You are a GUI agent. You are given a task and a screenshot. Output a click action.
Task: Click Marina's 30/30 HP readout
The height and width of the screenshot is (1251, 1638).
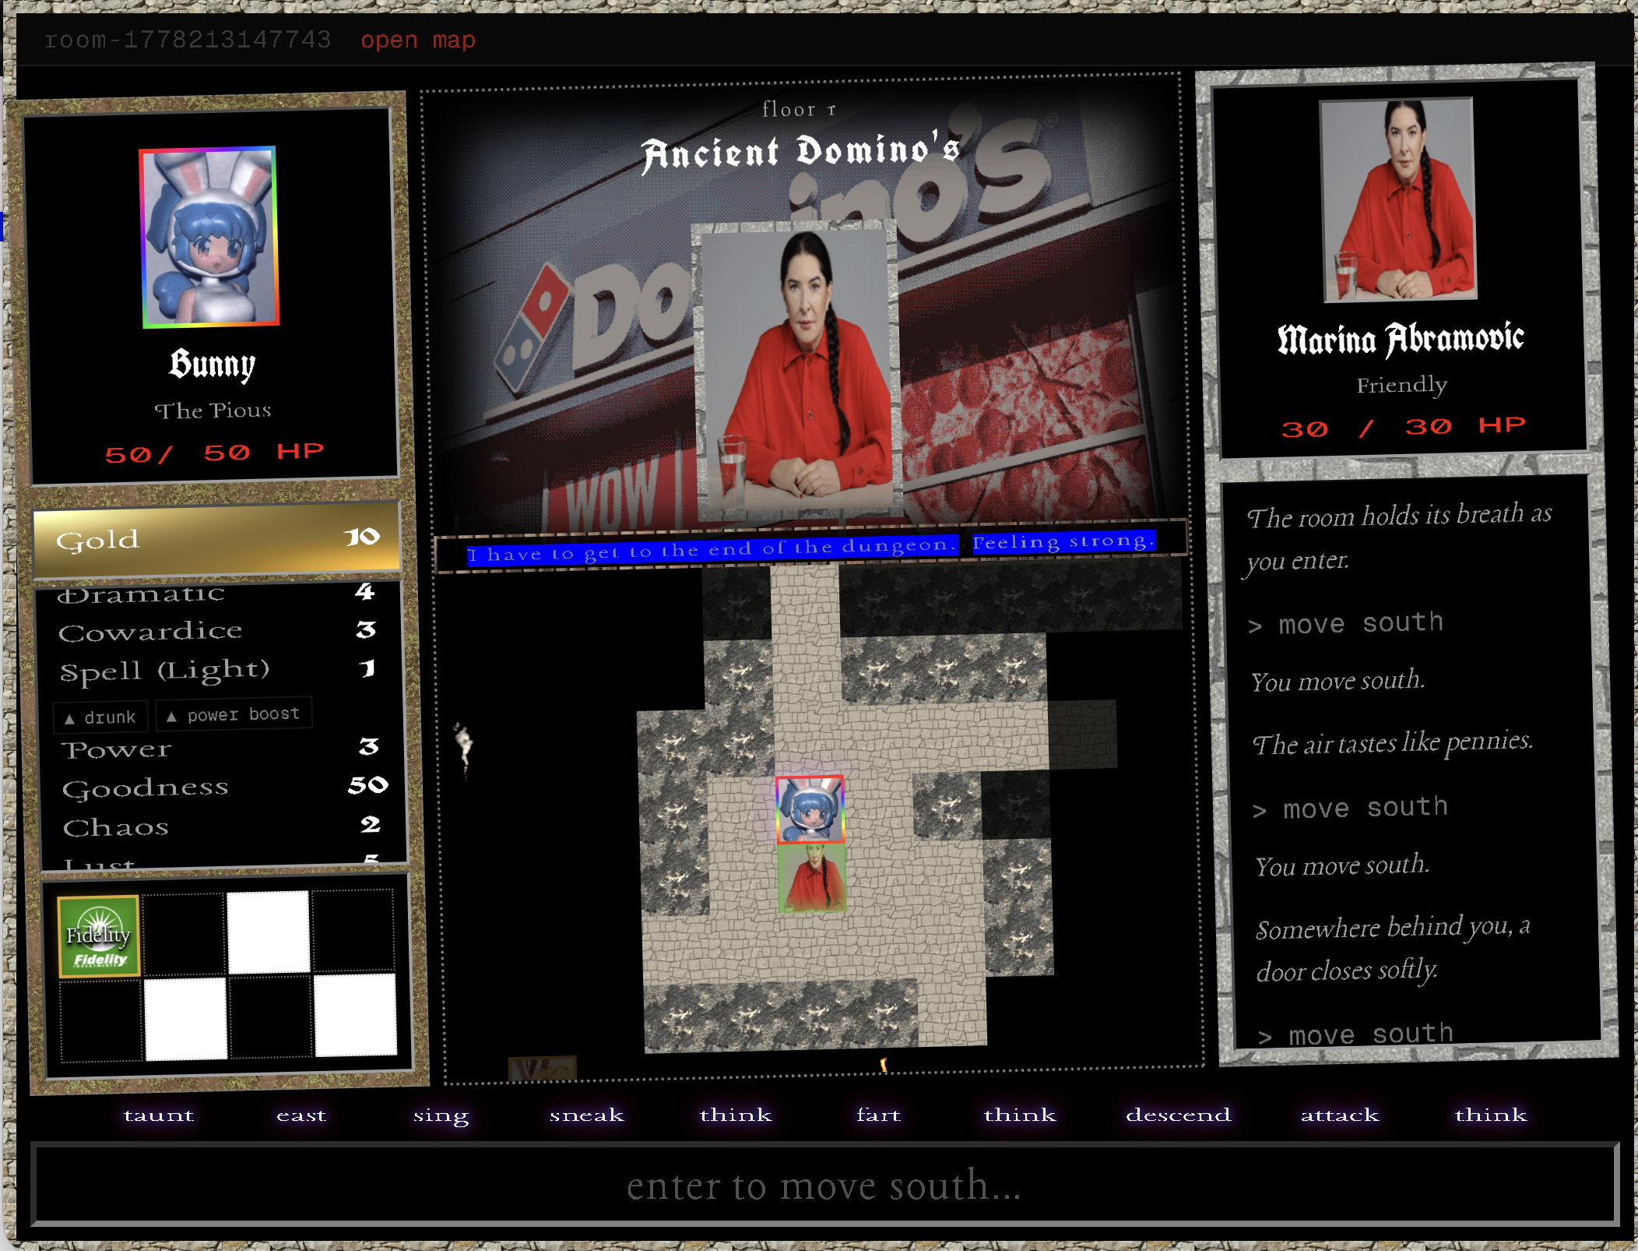pyautogui.click(x=1404, y=427)
